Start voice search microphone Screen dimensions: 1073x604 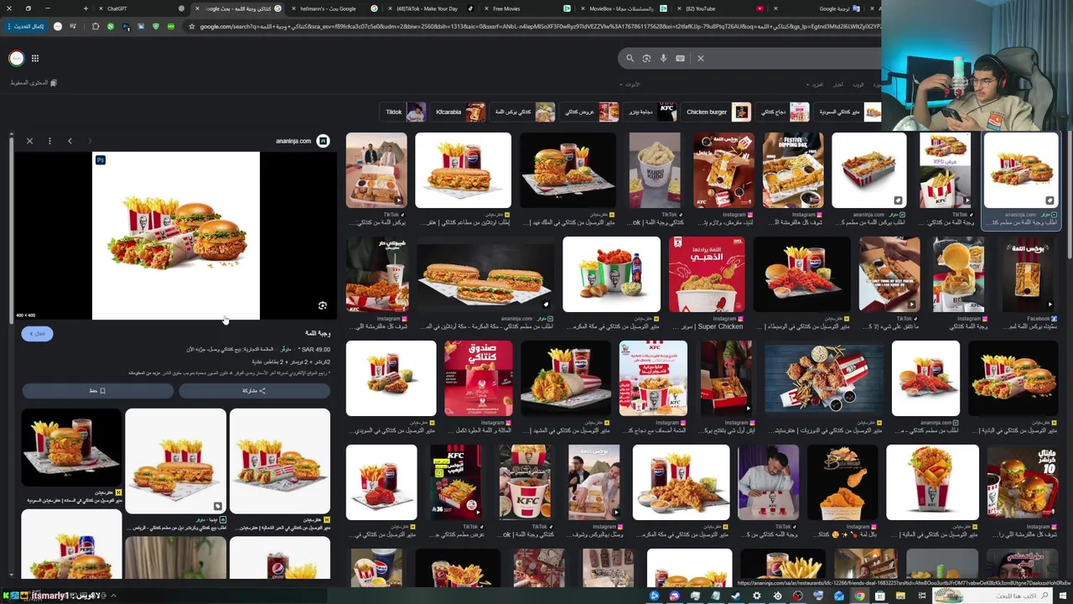click(663, 58)
